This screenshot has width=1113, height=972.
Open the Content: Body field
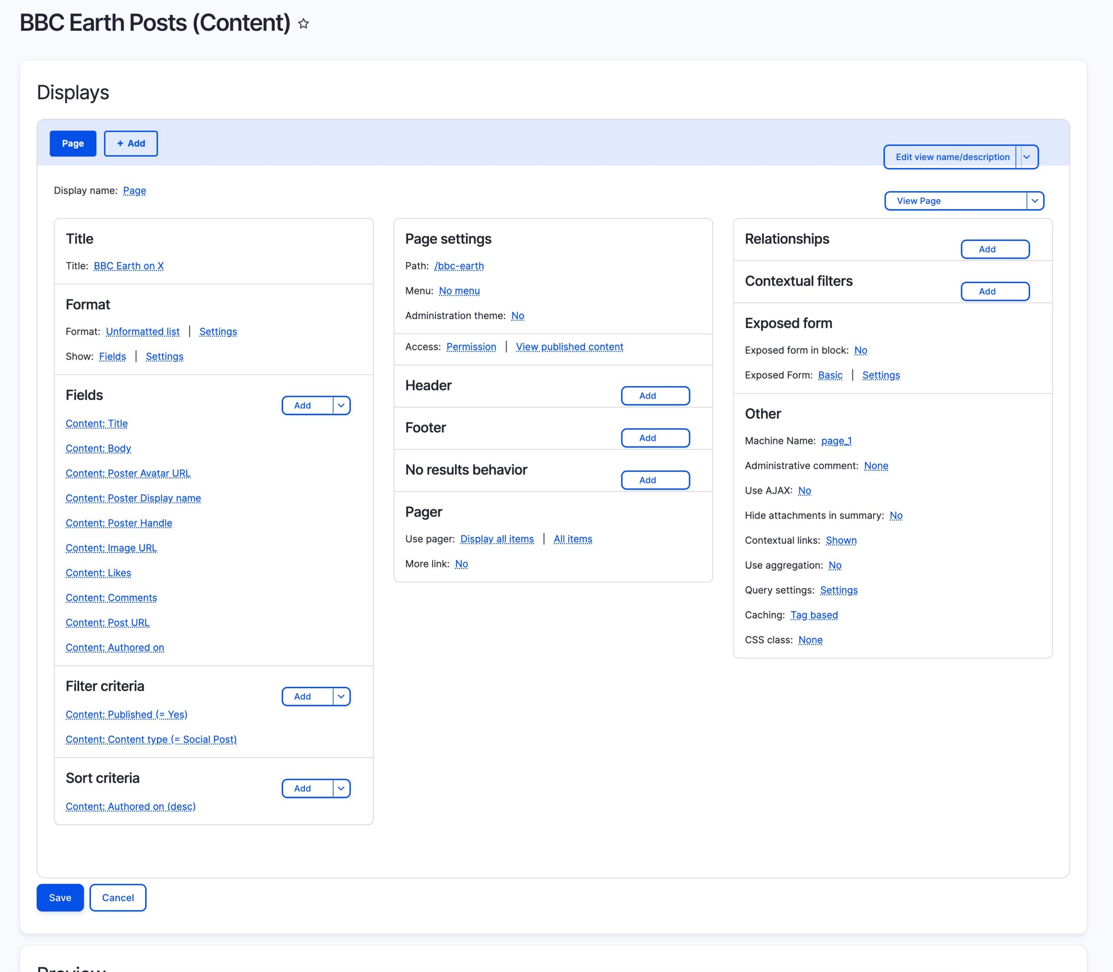point(98,449)
